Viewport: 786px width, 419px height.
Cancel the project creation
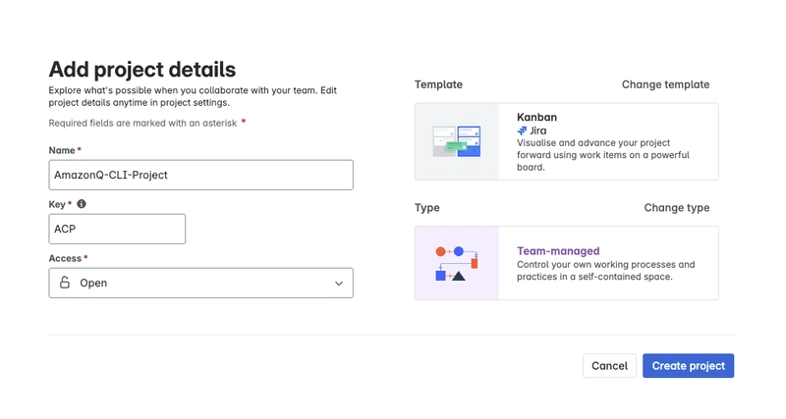point(609,365)
